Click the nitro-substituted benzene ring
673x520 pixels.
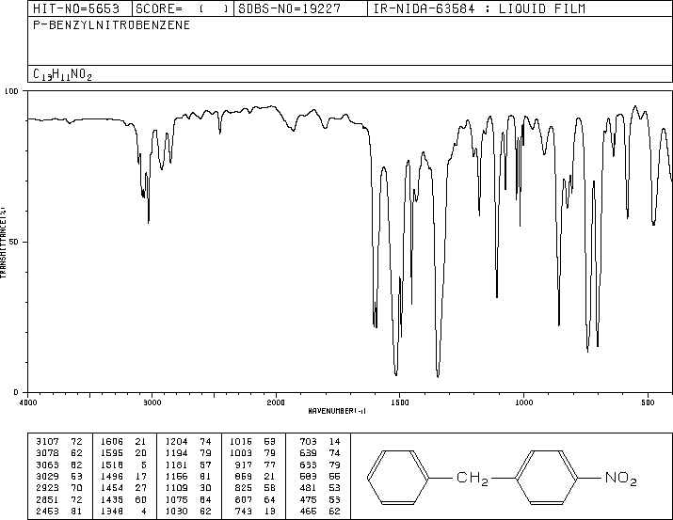coord(546,477)
